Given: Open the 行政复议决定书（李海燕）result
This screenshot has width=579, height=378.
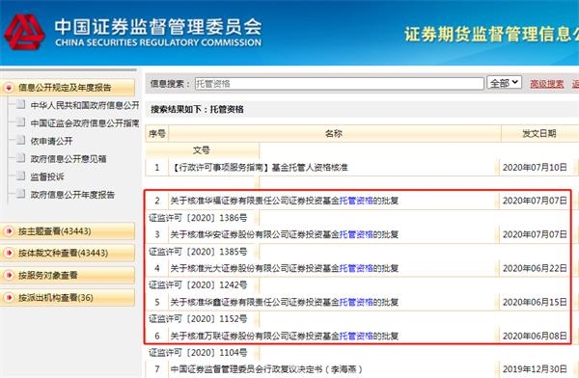Looking at the screenshot, I should pyautogui.click(x=266, y=369).
